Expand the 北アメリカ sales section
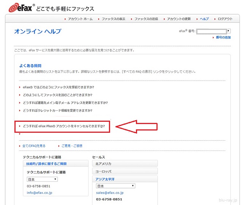243x205 pixels. coord(125,163)
